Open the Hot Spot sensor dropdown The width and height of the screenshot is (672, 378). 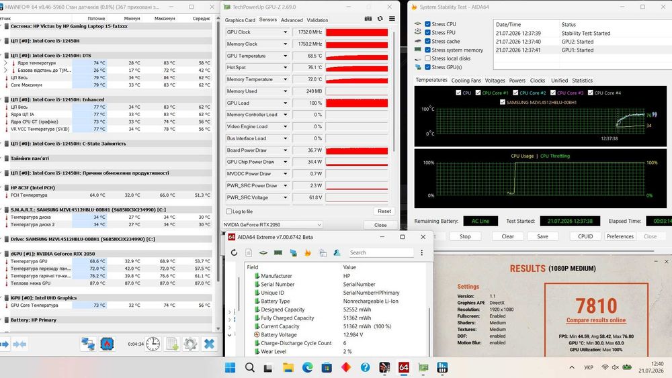point(286,68)
